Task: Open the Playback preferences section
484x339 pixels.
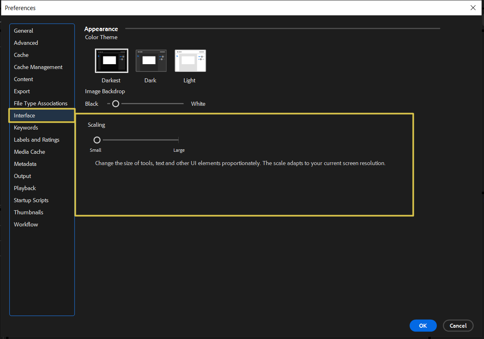Action: pos(25,188)
